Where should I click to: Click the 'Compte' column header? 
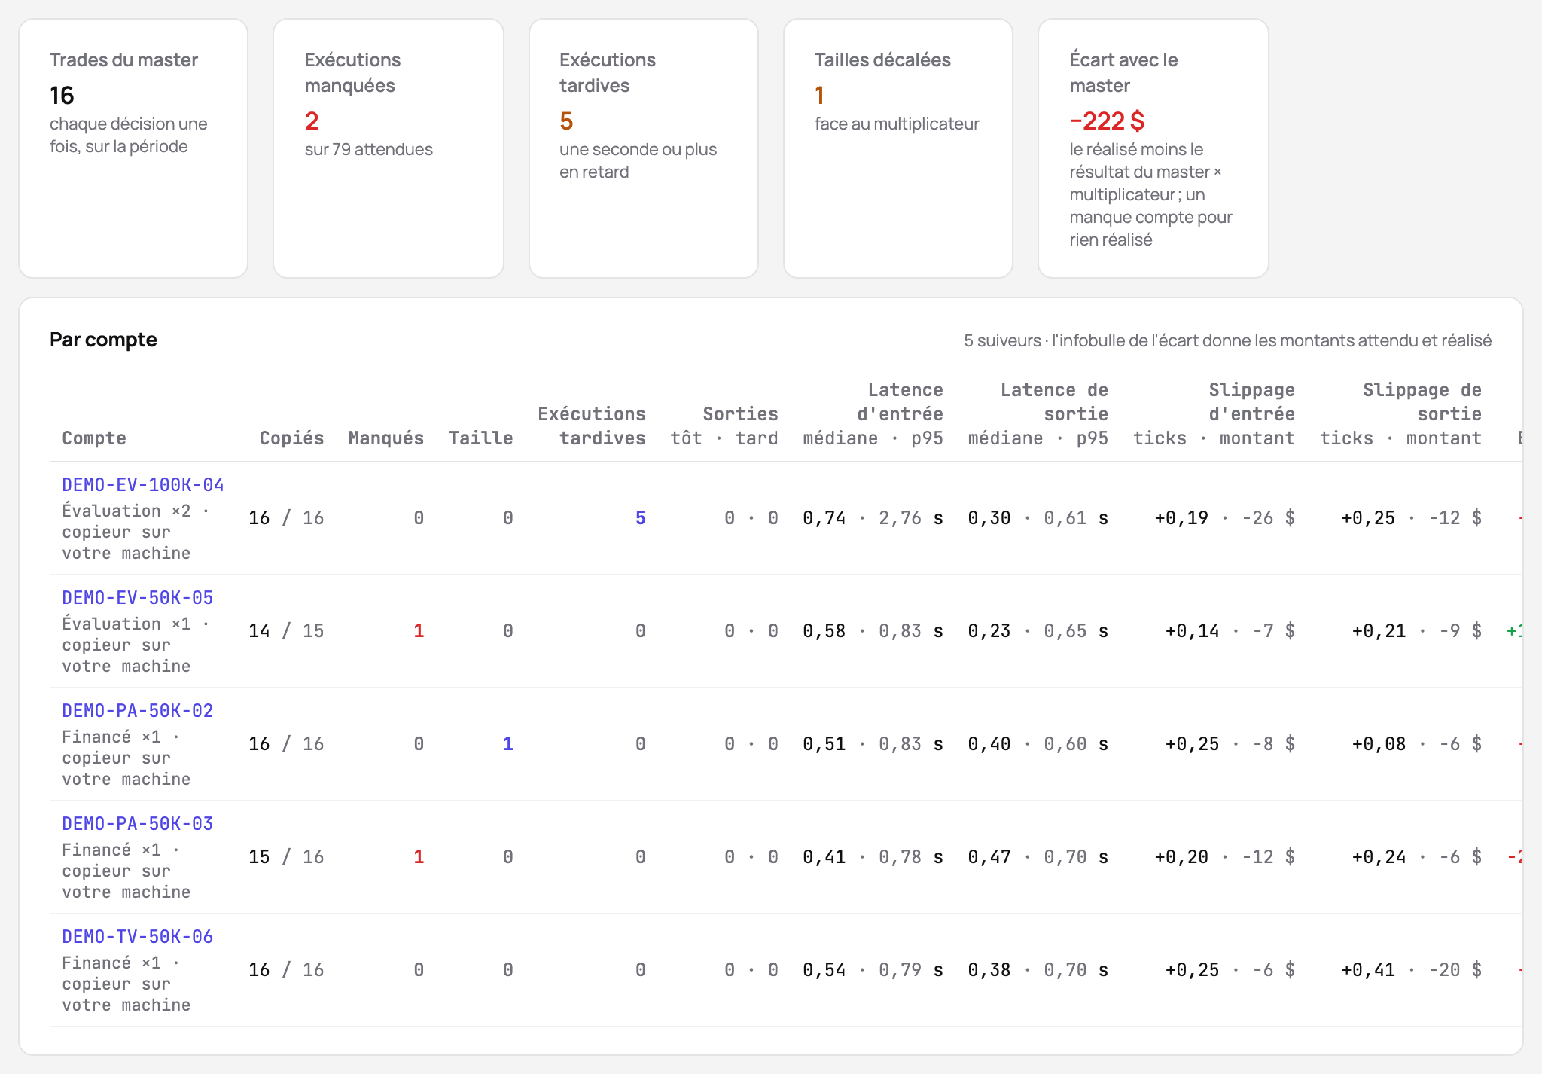click(94, 438)
